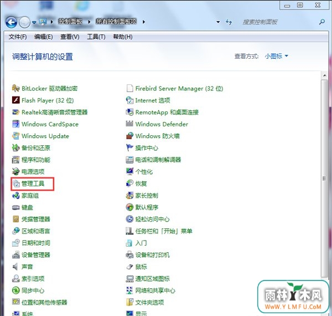Viewport: 332px width, 316px height.
Task: Click the 轻松访问中心 icon
Action: tap(129, 219)
